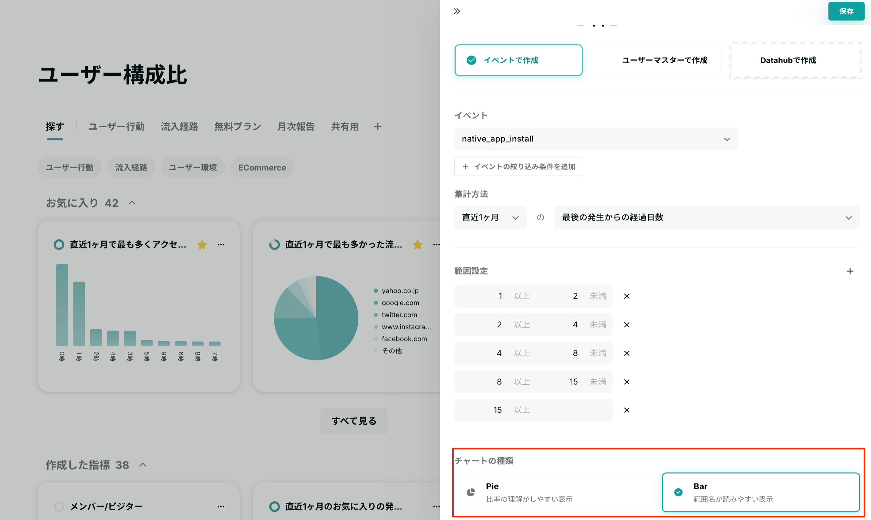Image resolution: width=871 pixels, height=520 pixels.
Task: Open more menu on 最も多くアクセ card
Action: 221,244
